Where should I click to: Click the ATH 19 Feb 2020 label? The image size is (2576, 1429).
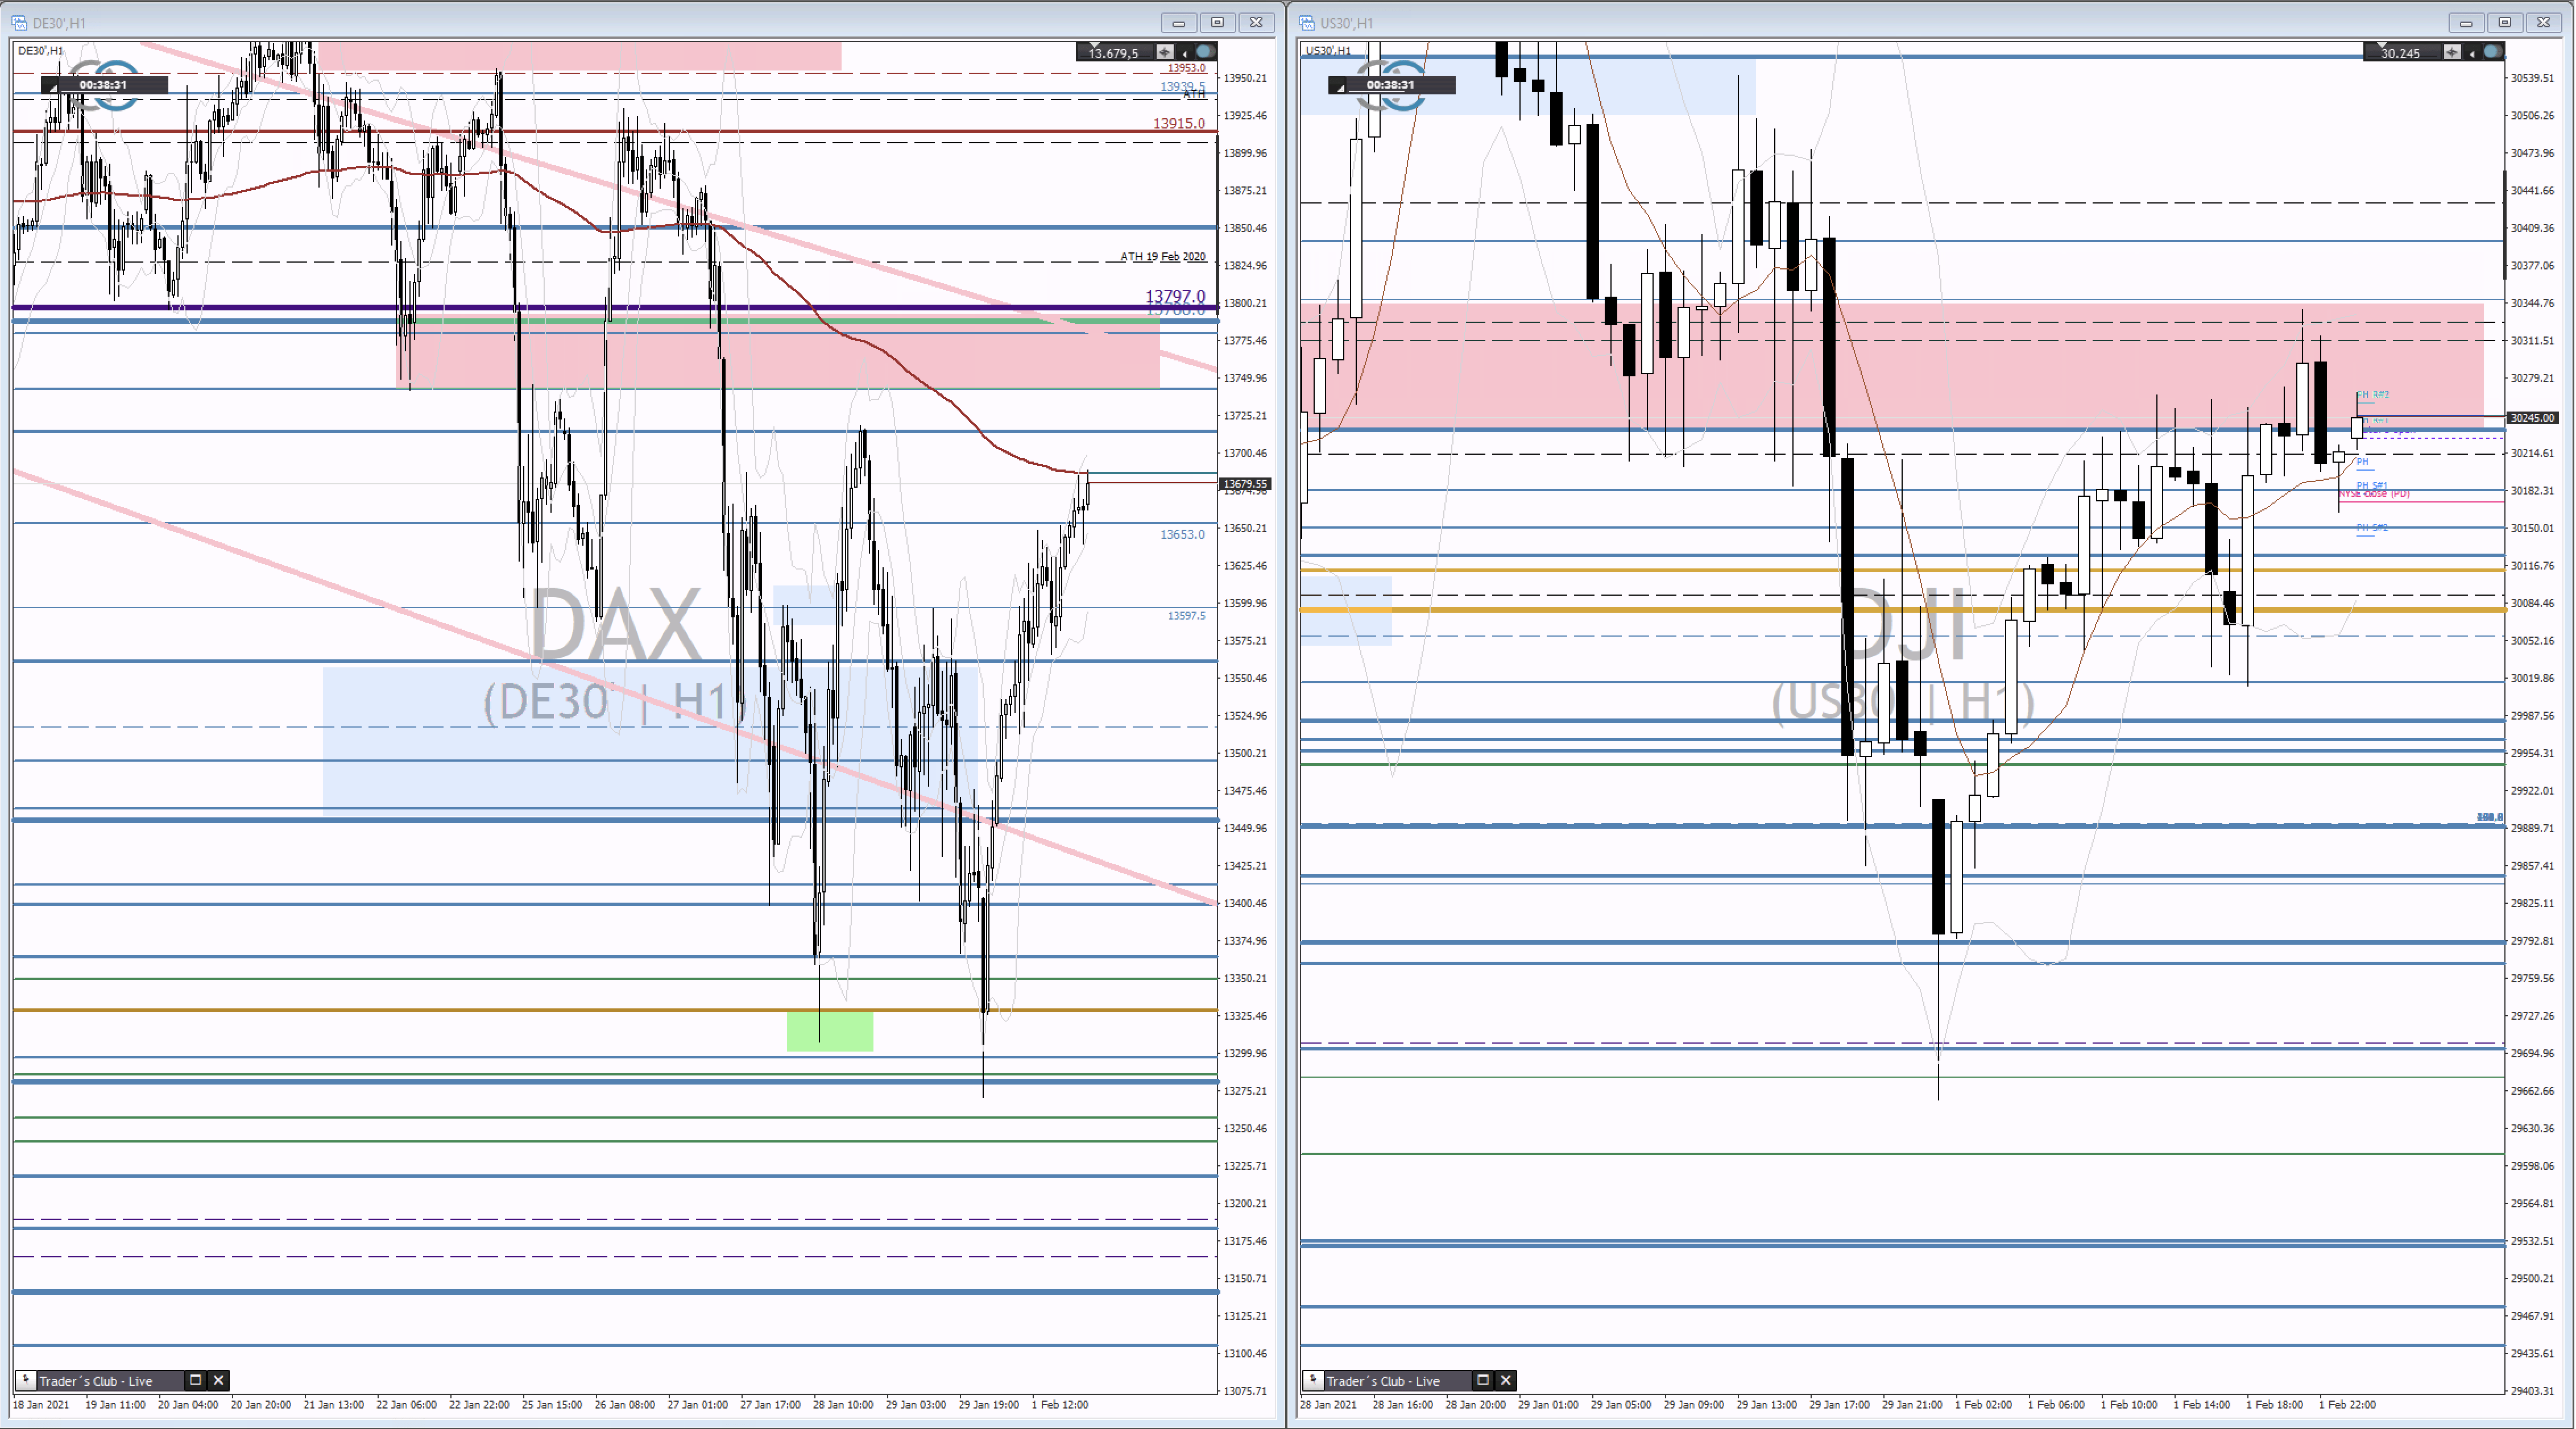point(1163,257)
